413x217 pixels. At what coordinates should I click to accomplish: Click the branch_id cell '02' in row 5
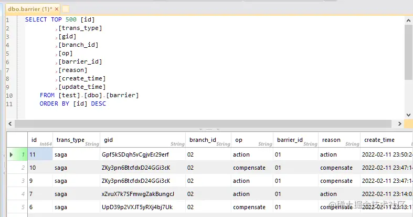coord(208,207)
